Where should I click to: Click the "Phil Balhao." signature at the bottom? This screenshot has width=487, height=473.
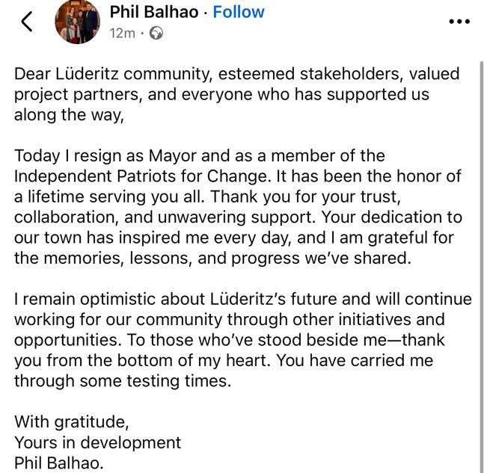(59, 463)
